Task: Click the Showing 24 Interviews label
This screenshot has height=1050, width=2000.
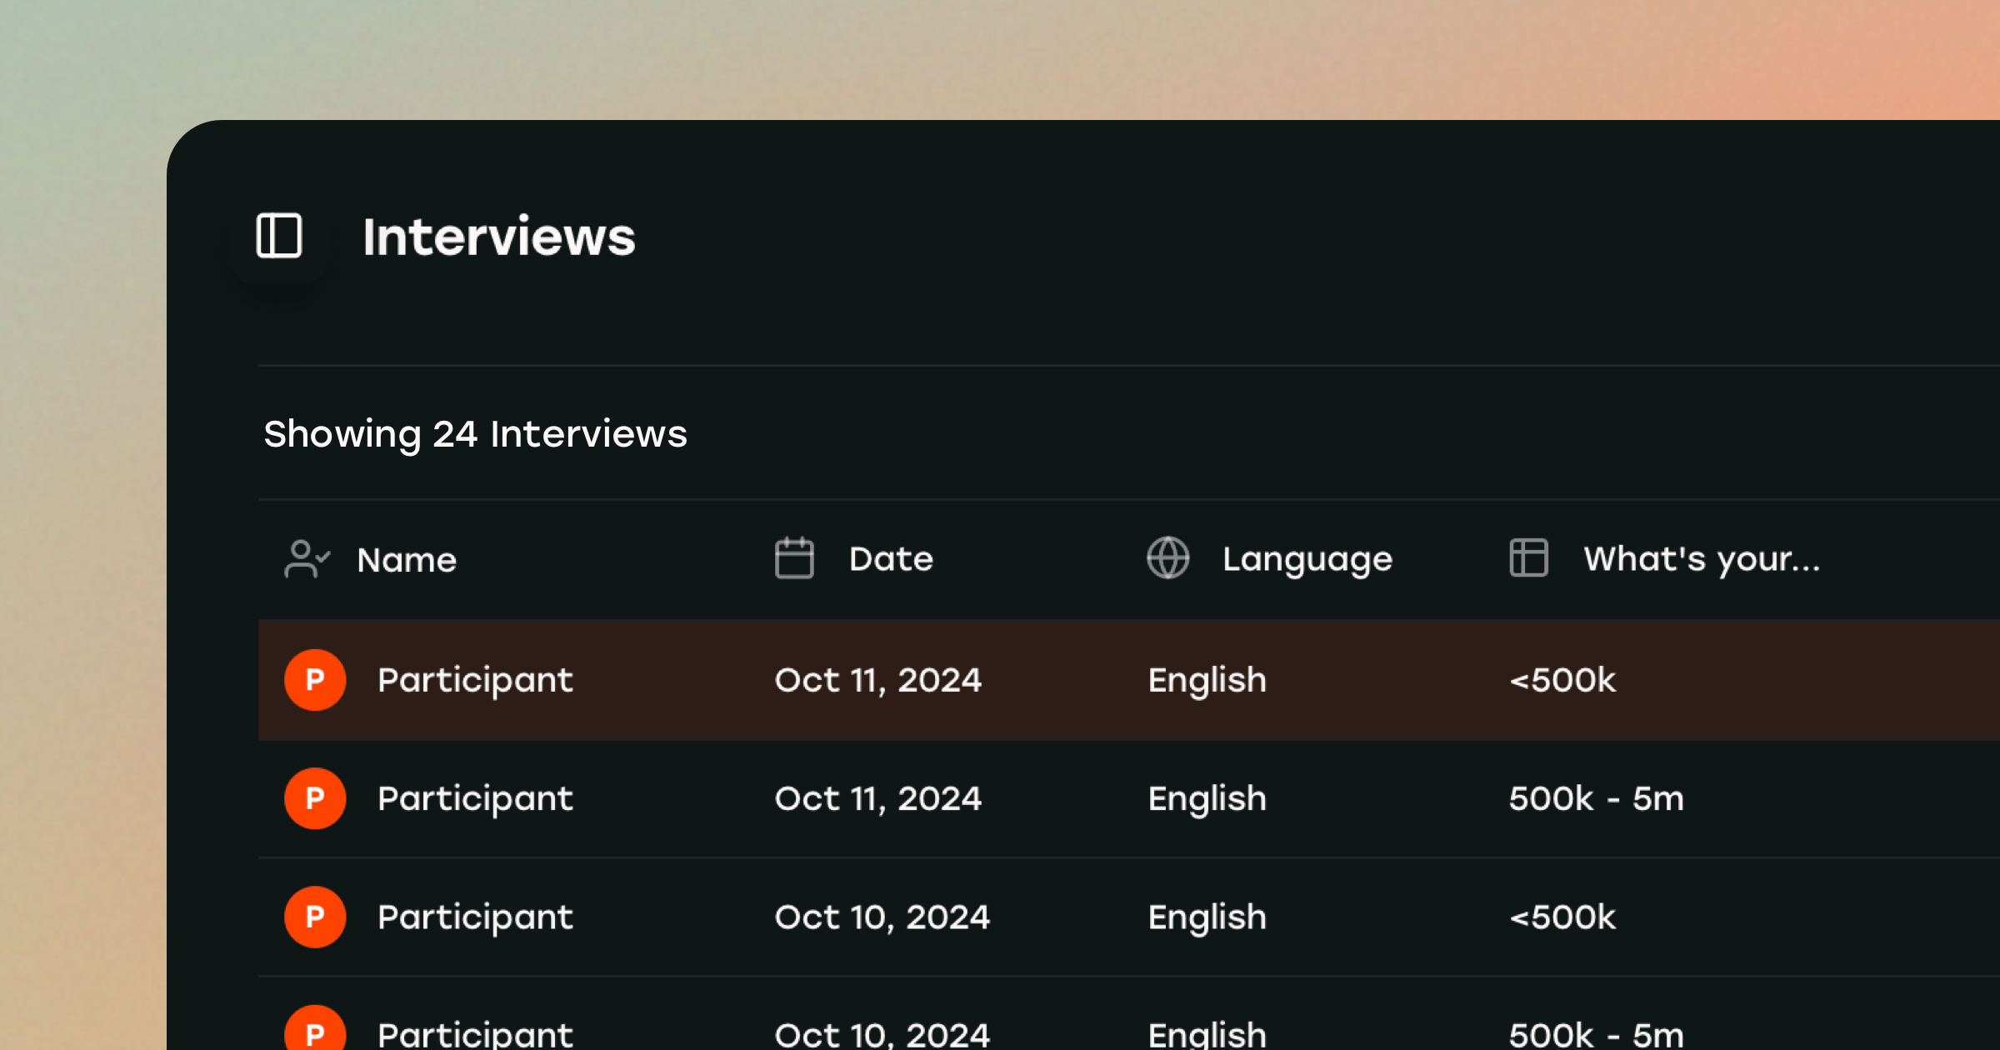Action: (x=475, y=434)
